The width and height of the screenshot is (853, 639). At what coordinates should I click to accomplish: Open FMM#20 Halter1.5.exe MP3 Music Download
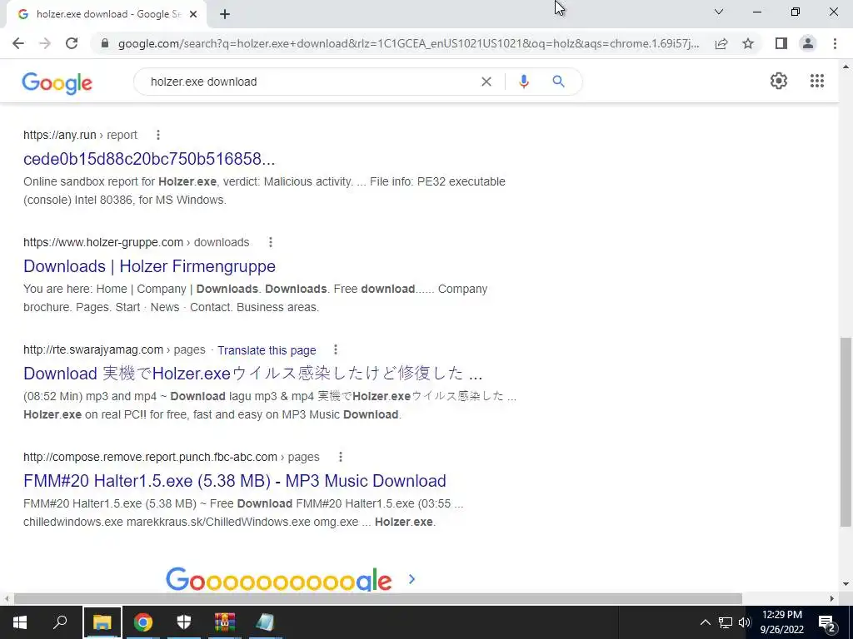[x=234, y=481]
